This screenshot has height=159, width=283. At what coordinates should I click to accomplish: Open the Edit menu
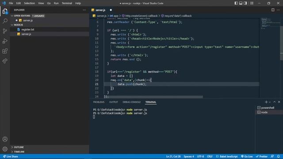[x=19, y=3]
